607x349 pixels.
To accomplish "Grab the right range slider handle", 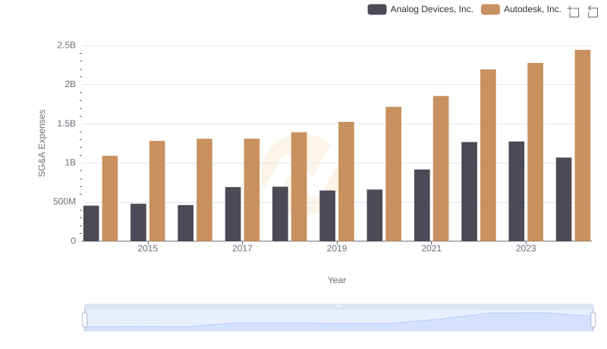I will click(593, 320).
